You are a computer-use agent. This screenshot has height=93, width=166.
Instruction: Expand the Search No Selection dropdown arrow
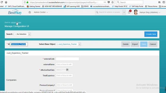coord(29,34)
